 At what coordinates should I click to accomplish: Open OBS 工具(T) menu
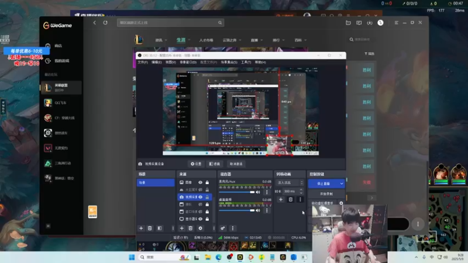[x=246, y=63]
